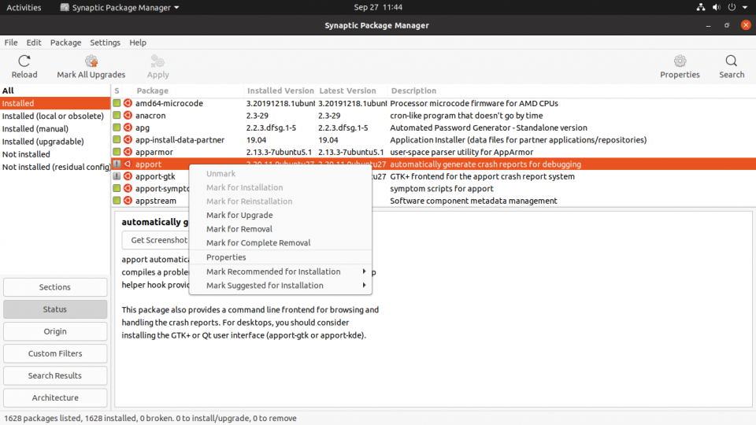756x425 pixels.
Task: Open the File menu
Action: pyautogui.click(x=10, y=42)
